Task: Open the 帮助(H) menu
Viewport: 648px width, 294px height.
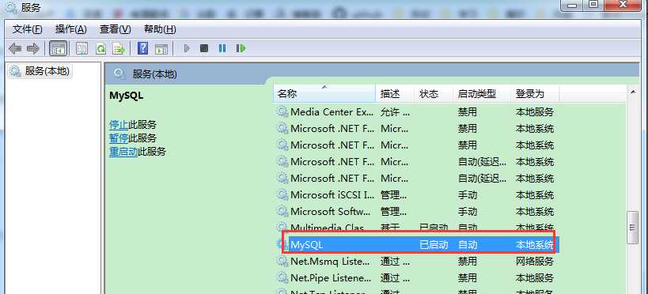Action: pos(160,29)
